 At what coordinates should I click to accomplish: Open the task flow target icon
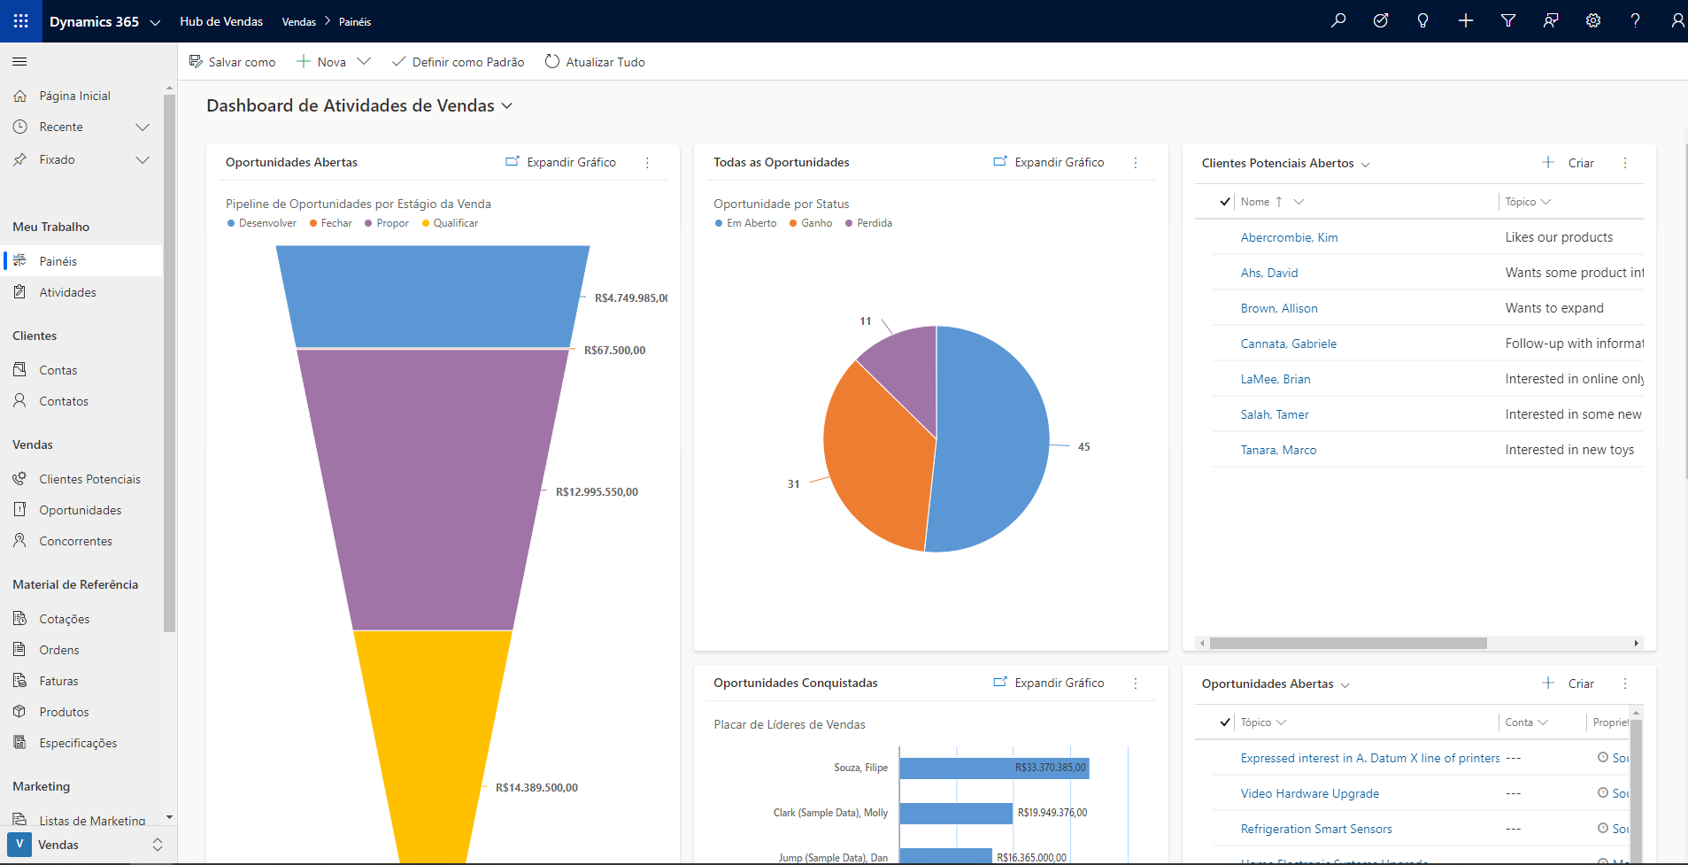[1381, 20]
